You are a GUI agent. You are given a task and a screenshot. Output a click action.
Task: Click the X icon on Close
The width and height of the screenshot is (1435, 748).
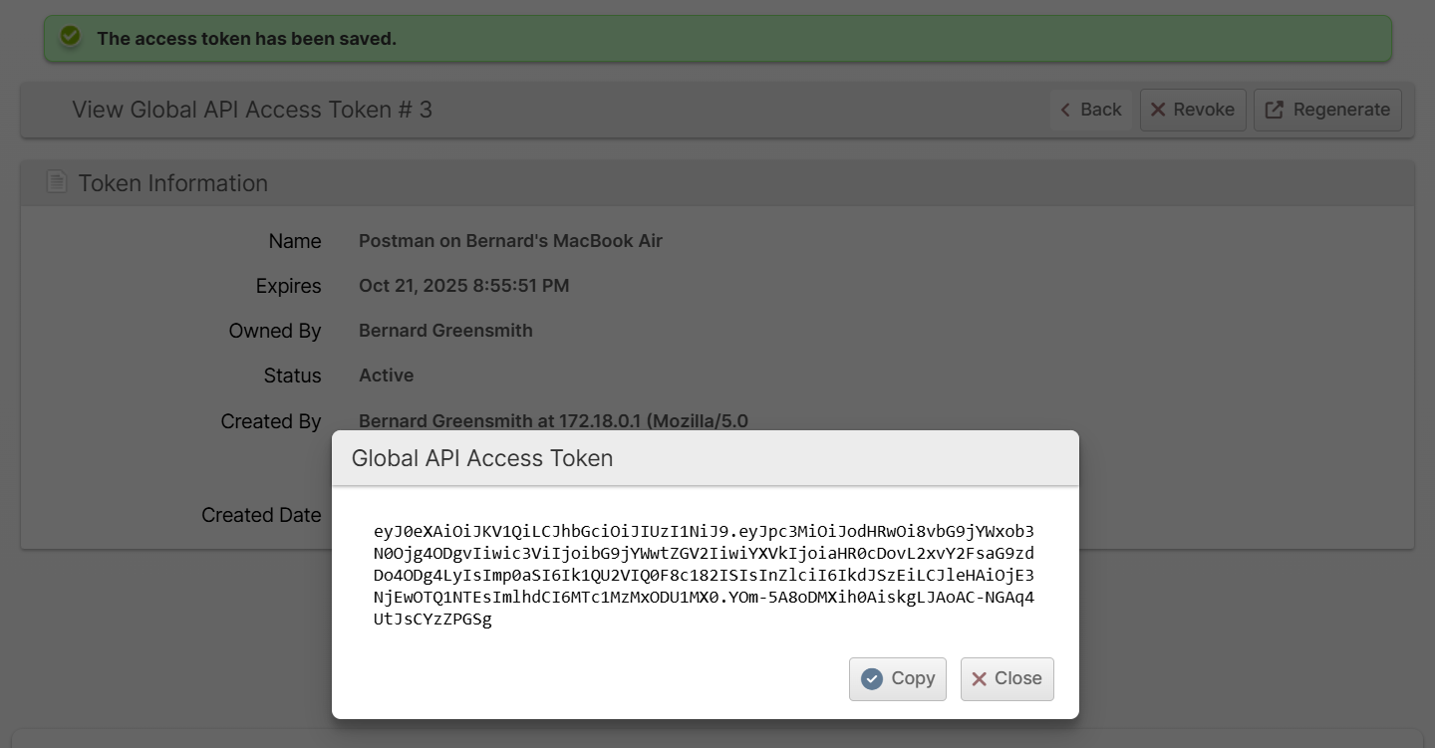pos(980,679)
